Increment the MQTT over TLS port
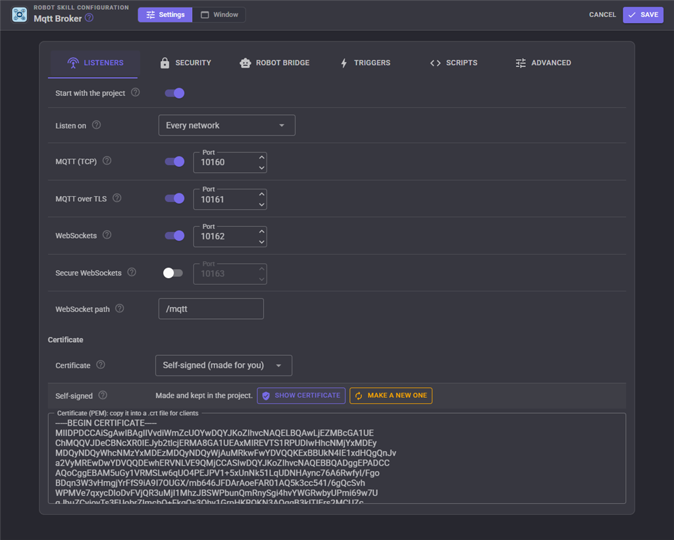 coord(262,194)
